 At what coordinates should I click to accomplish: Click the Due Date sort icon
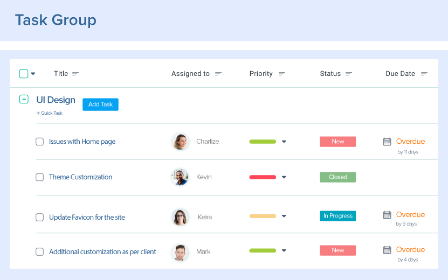pos(424,74)
